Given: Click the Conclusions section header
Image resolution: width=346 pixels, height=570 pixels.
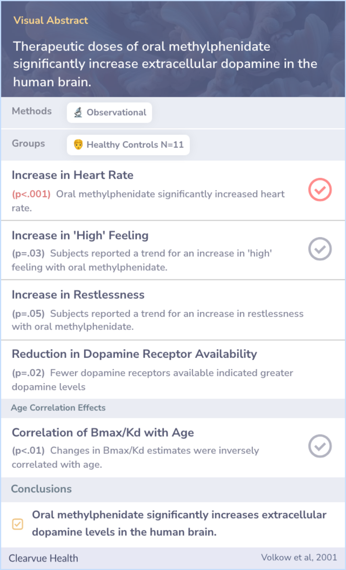Looking at the screenshot, I should pos(41,489).
